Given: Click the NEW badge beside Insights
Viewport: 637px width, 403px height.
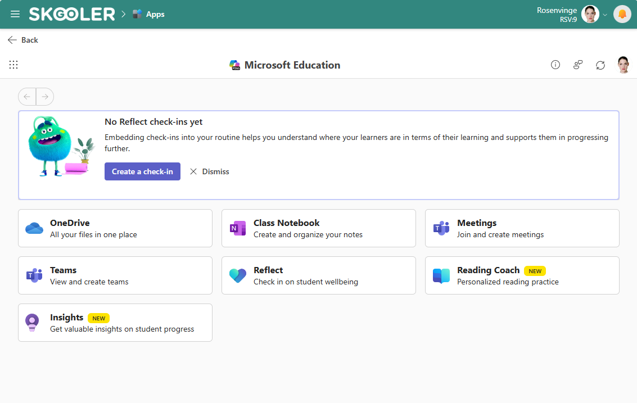Looking at the screenshot, I should [x=98, y=318].
